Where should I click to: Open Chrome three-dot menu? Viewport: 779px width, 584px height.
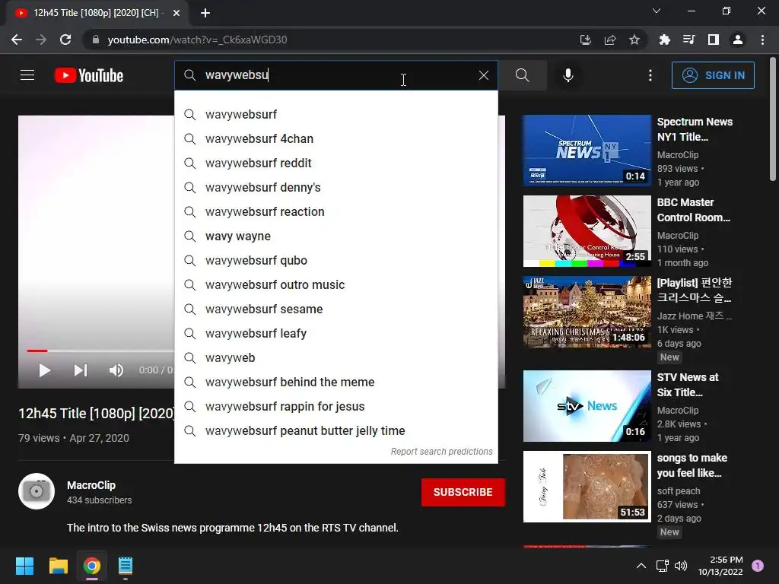click(x=762, y=40)
